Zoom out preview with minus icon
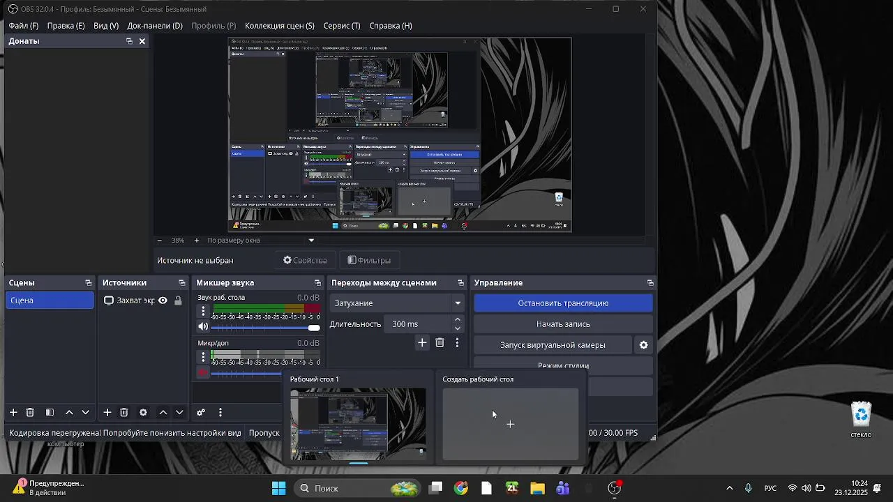The image size is (893, 502). [x=160, y=240]
